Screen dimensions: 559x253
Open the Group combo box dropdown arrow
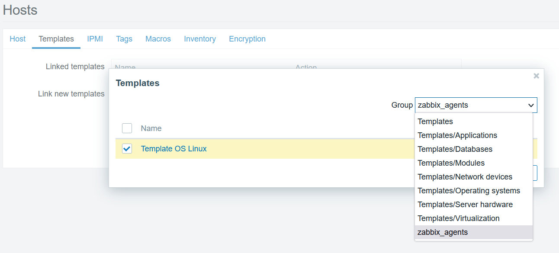(x=531, y=105)
